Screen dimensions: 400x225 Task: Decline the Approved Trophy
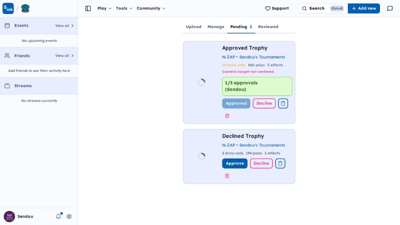pyautogui.click(x=264, y=103)
